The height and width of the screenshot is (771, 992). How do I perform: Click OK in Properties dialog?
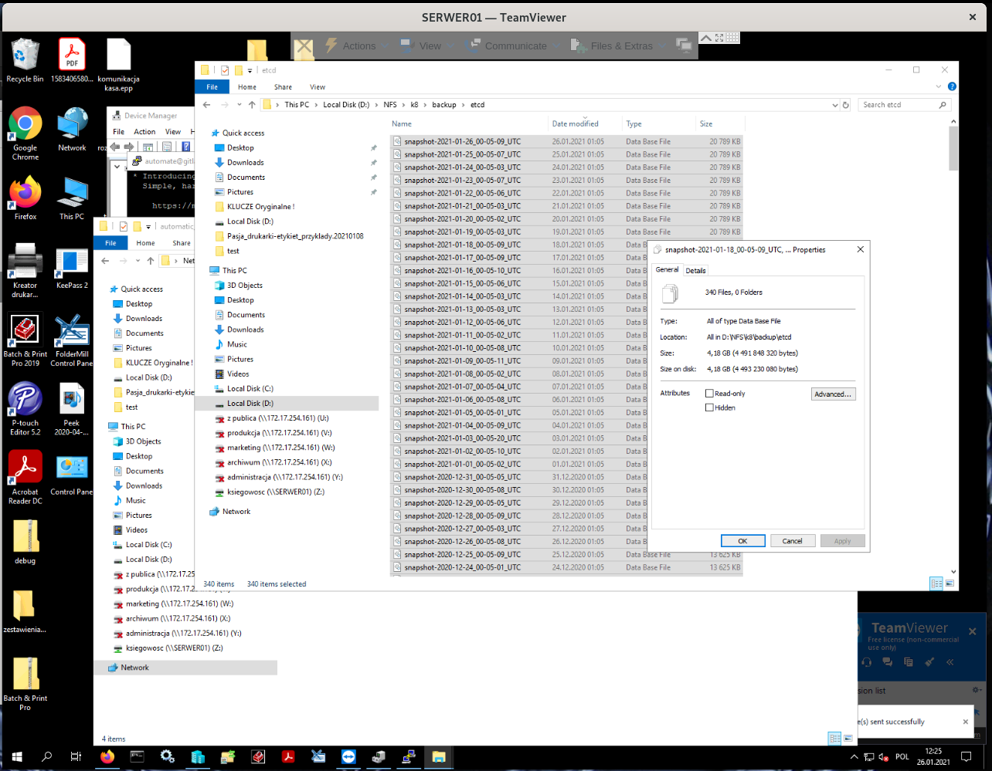(742, 541)
